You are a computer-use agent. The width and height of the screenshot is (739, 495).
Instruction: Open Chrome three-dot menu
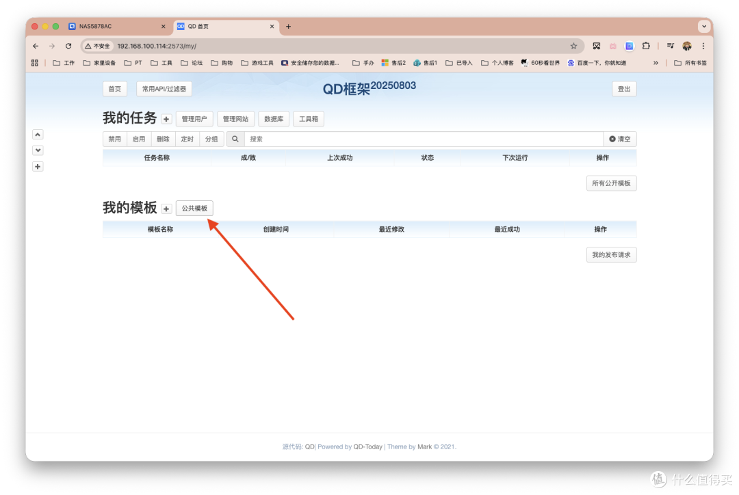[x=703, y=46]
